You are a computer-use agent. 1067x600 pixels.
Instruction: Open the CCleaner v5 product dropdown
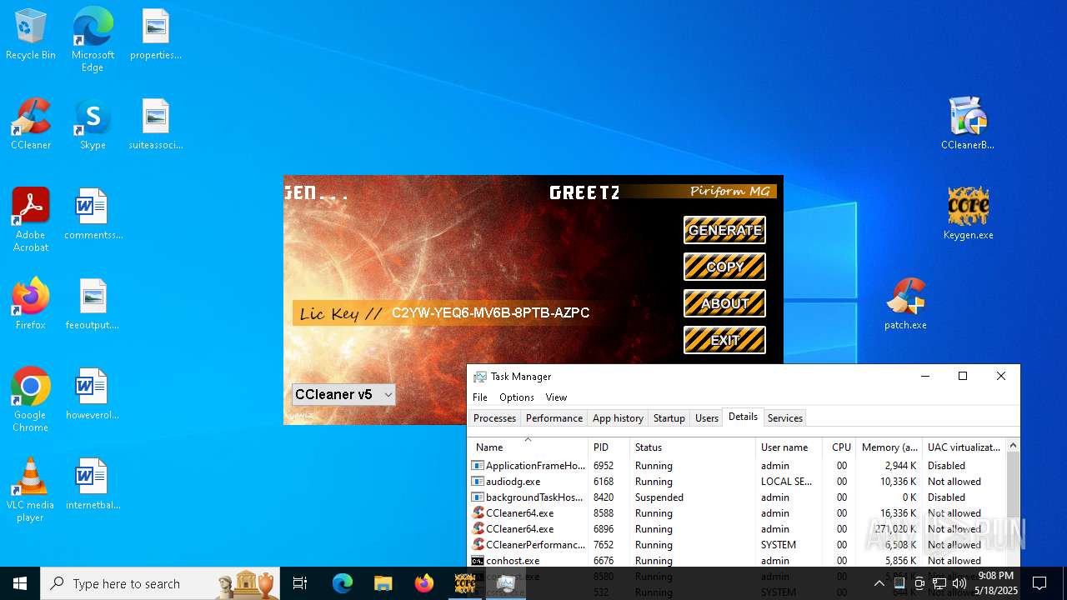click(343, 394)
